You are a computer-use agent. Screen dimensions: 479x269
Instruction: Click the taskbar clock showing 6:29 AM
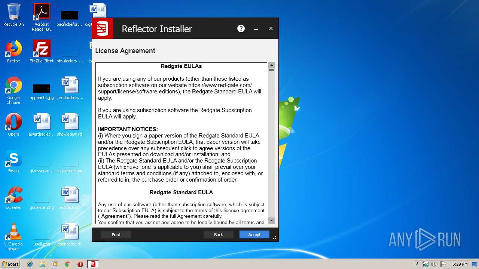(460, 264)
